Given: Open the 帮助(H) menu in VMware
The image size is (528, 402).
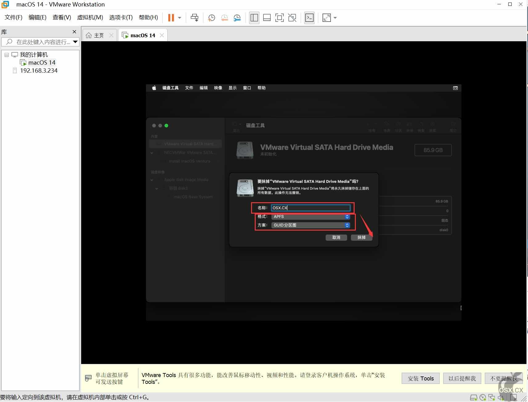Looking at the screenshot, I should click(148, 17).
